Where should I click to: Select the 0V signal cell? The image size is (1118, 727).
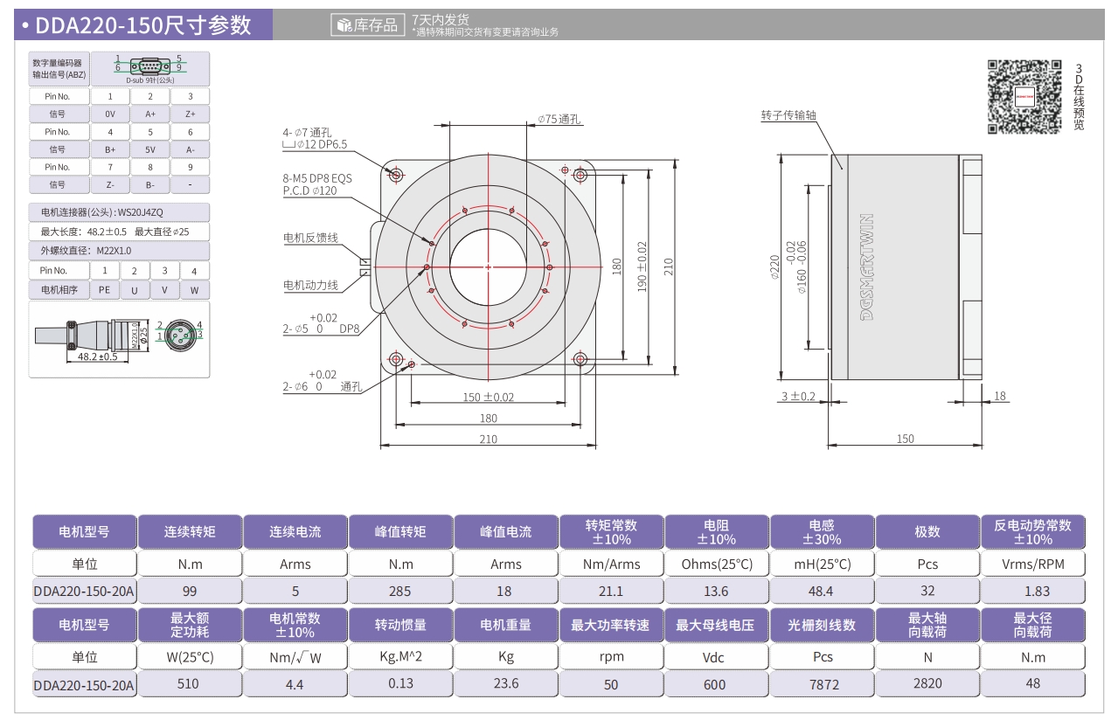coord(110,114)
